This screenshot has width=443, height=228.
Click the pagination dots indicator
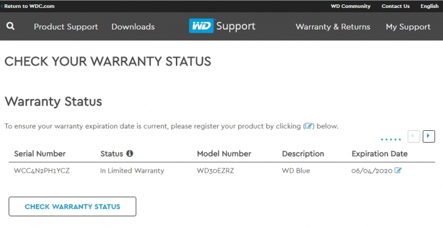(x=391, y=140)
